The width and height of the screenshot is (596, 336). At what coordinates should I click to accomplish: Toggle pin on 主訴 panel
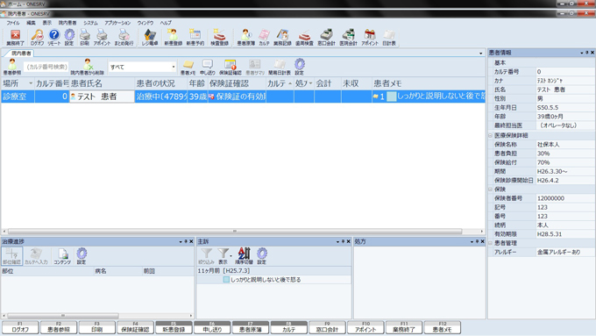[x=343, y=241]
